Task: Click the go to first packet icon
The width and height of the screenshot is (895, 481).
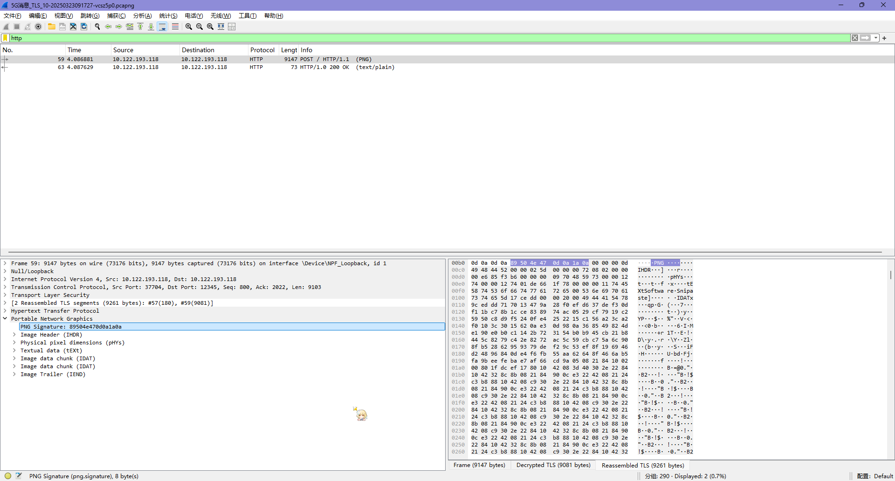Action: 140,27
